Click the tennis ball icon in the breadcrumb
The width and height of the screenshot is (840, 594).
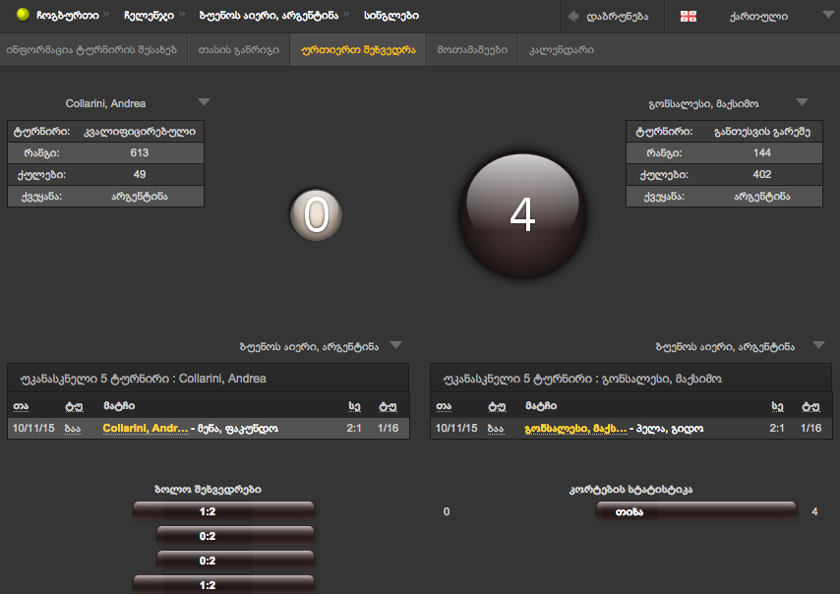22,16
